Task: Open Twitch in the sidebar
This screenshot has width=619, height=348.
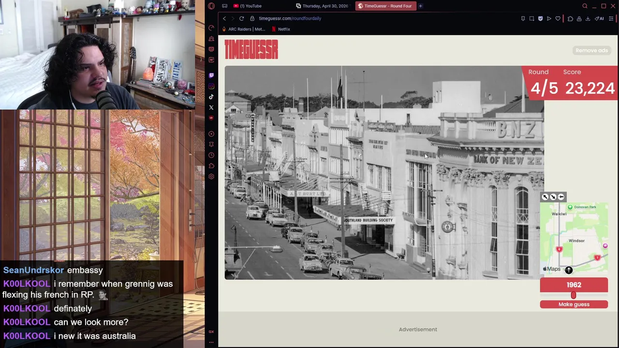Action: [211, 75]
